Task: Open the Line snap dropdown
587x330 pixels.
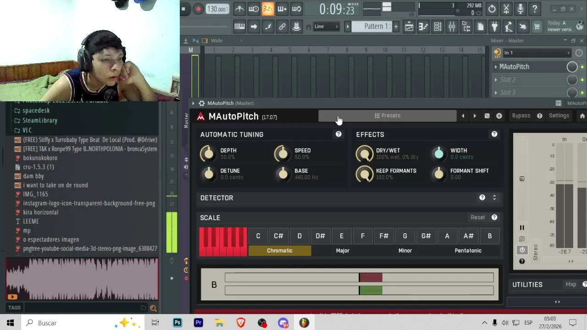Action: (327, 27)
